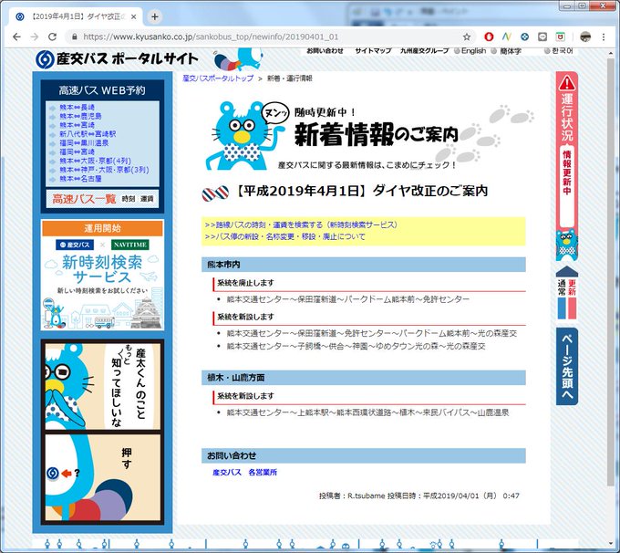Click the 高速バス WEB予約 heading
The width and height of the screenshot is (620, 553).
[x=102, y=90]
